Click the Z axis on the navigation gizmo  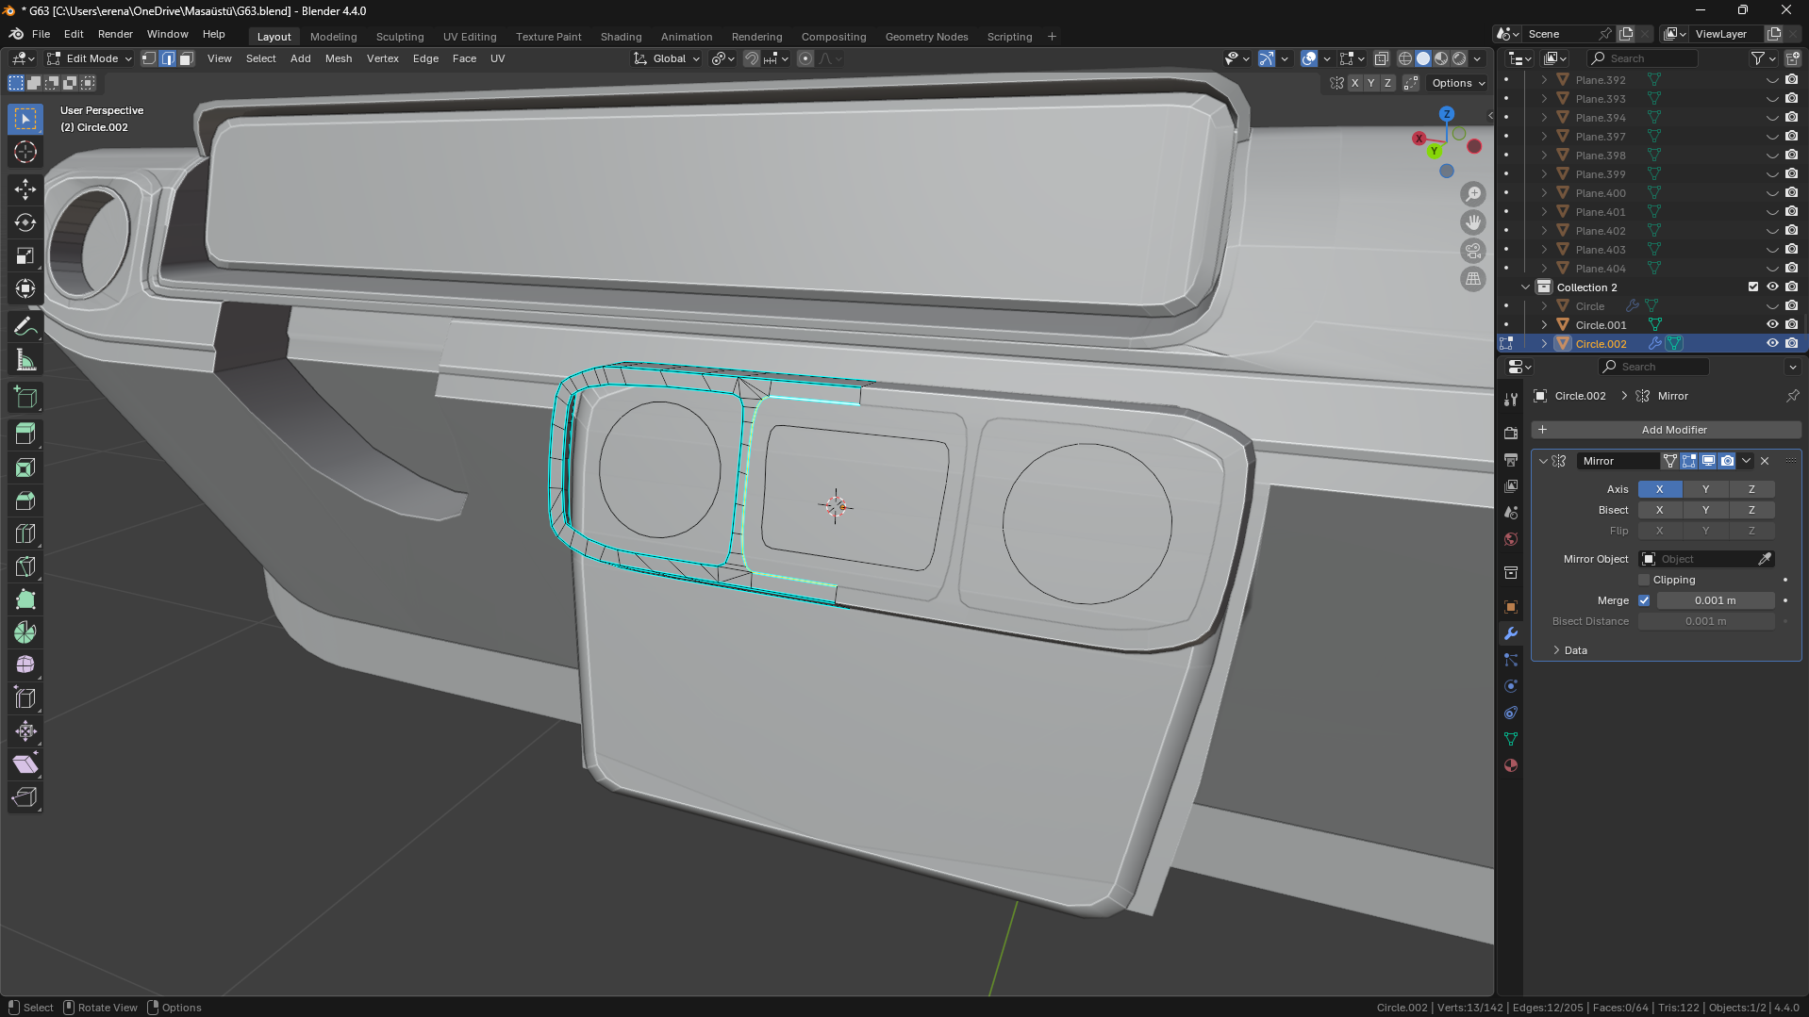pyautogui.click(x=1447, y=114)
